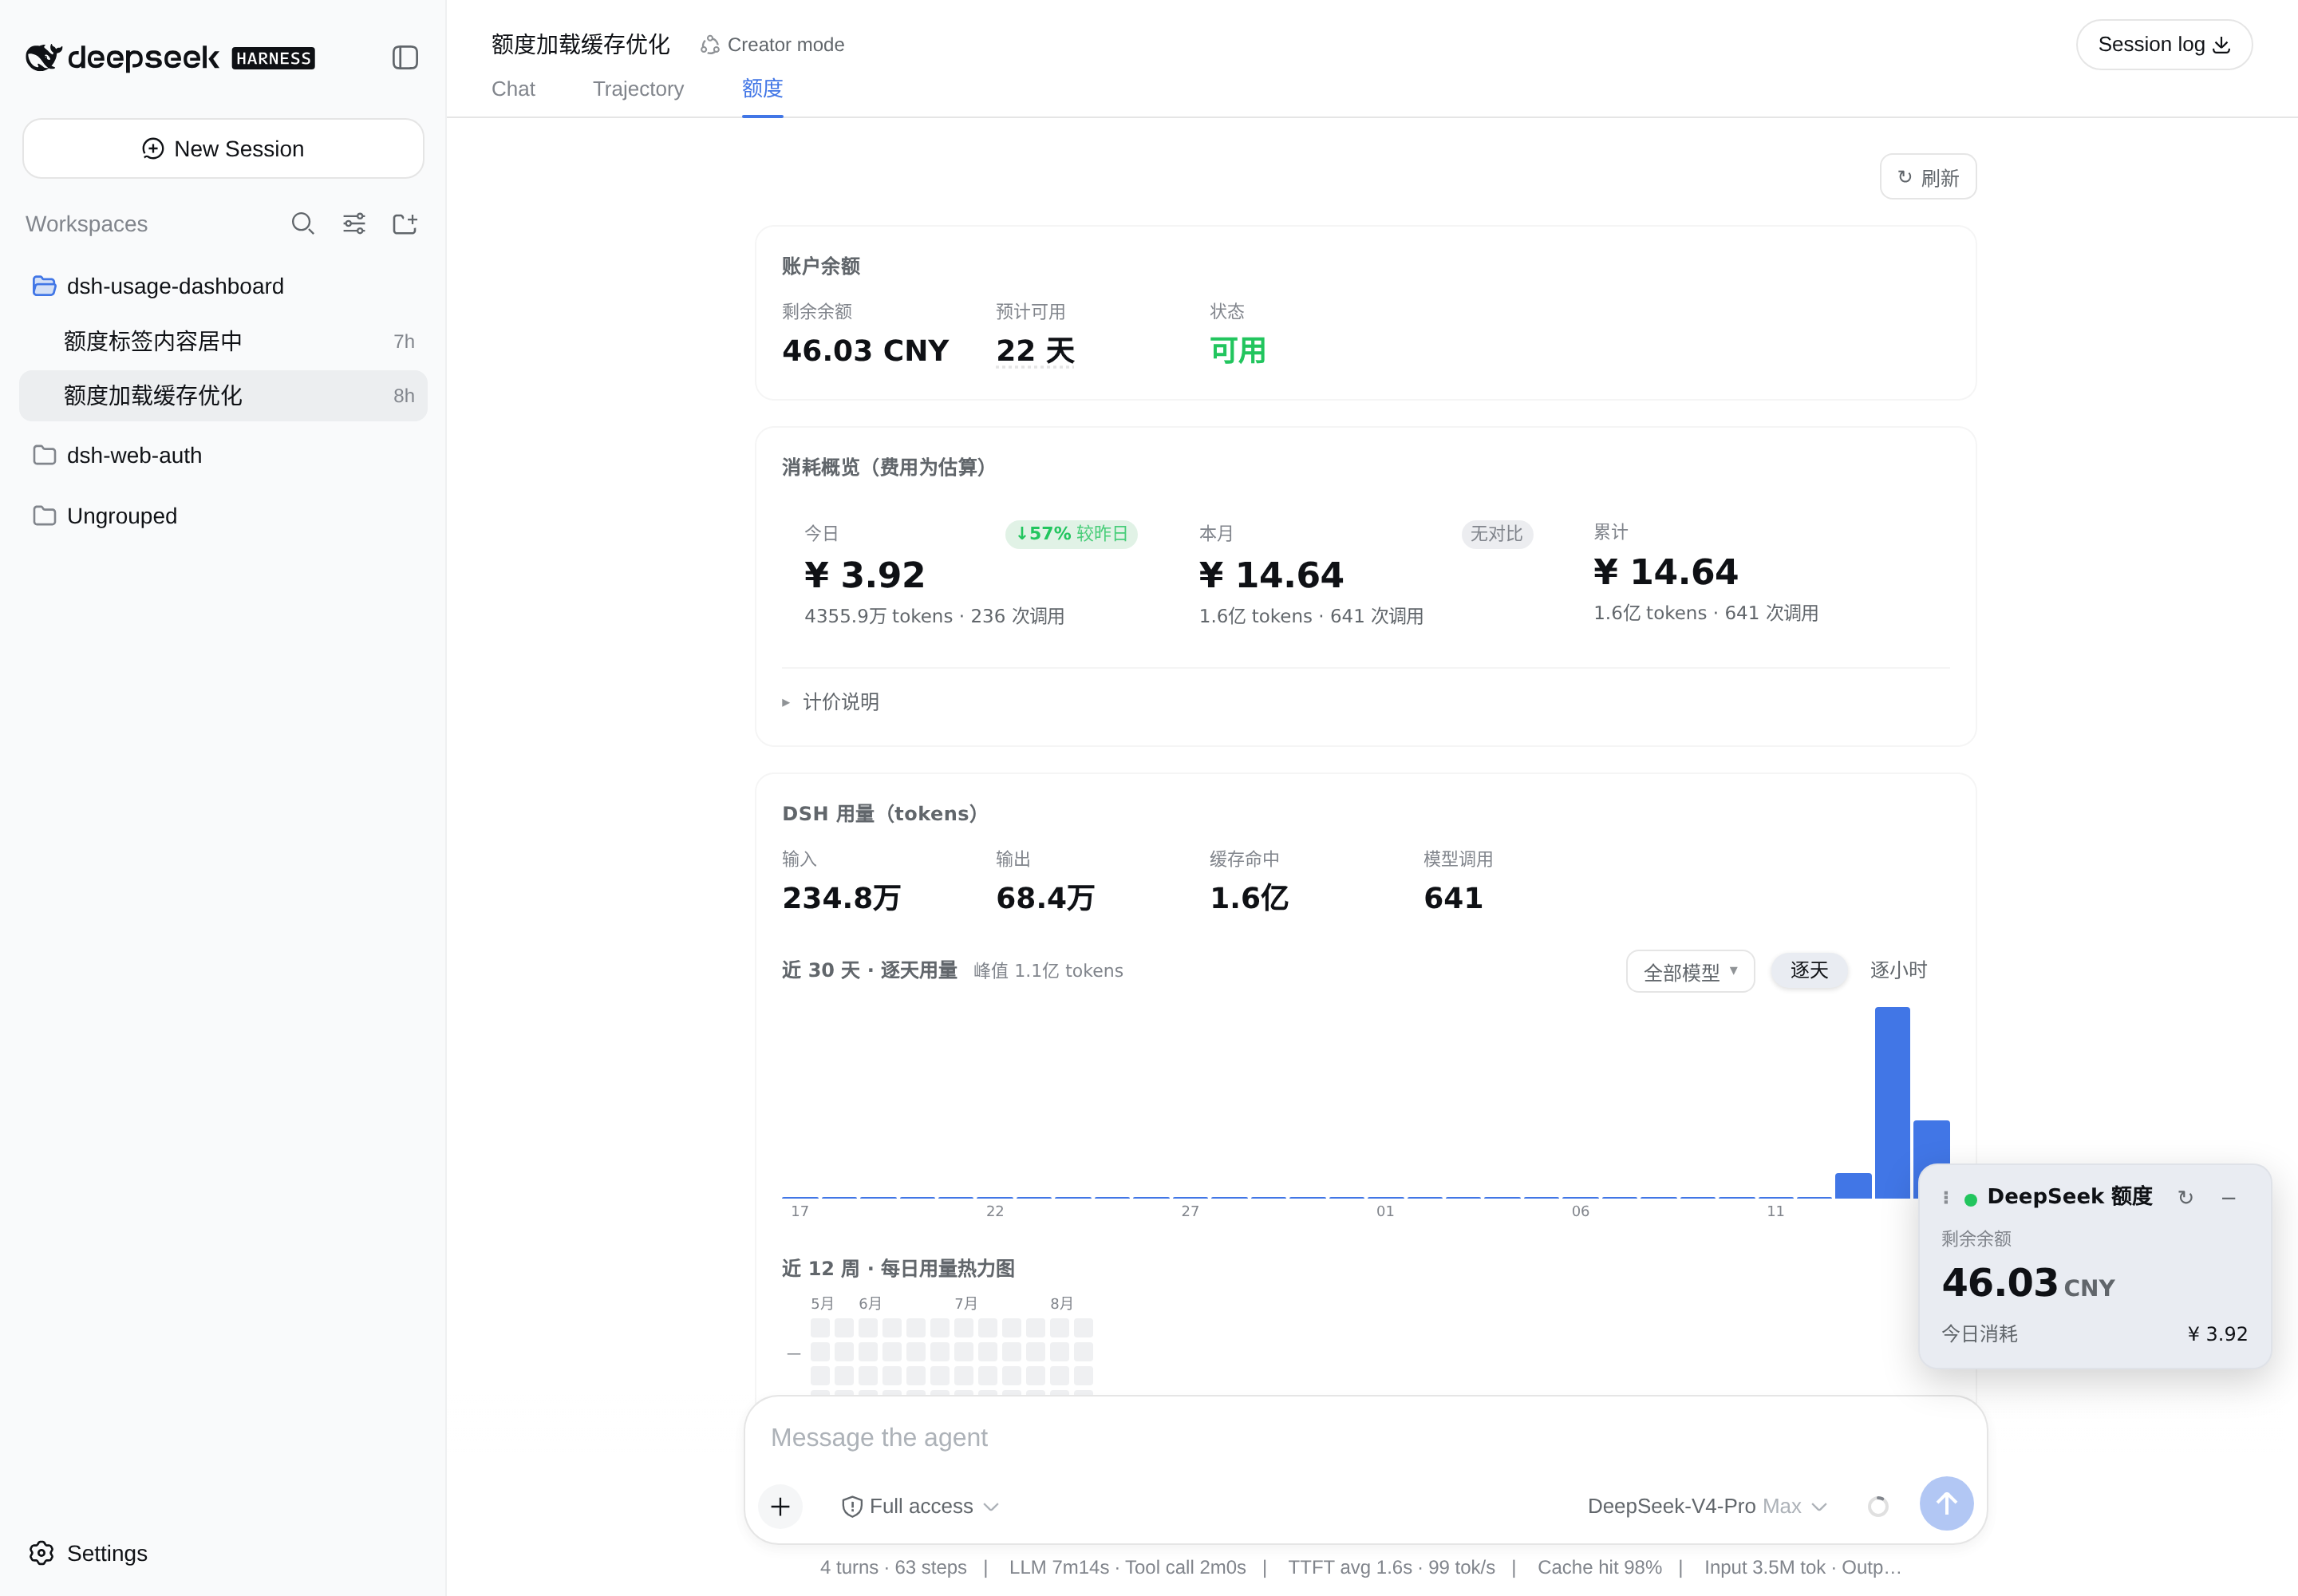
Task: Open Settings gear icon
Action: coord(42,1553)
